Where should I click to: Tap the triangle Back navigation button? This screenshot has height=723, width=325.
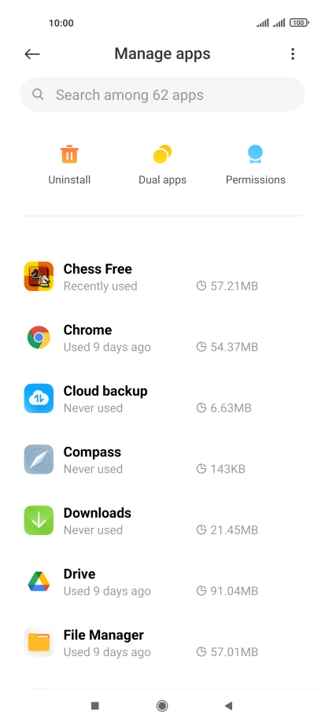(x=228, y=706)
